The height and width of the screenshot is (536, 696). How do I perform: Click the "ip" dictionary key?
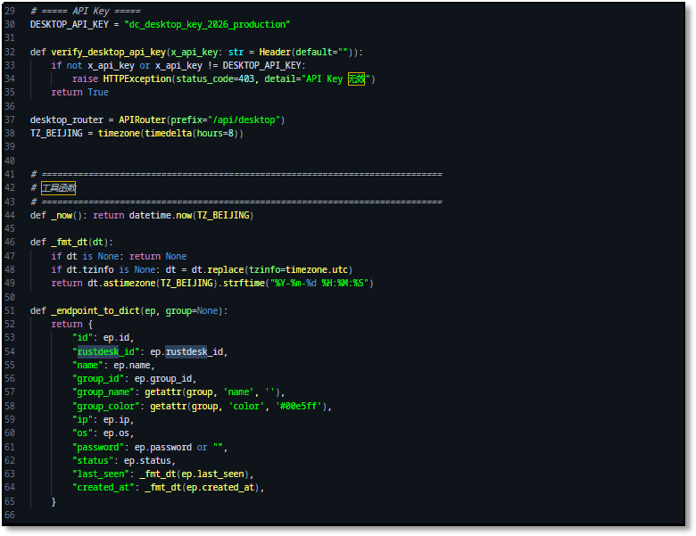pos(83,420)
